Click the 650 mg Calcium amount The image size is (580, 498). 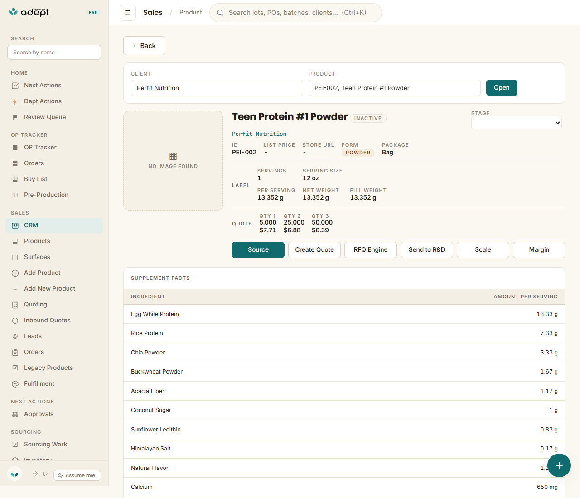[x=547, y=487]
